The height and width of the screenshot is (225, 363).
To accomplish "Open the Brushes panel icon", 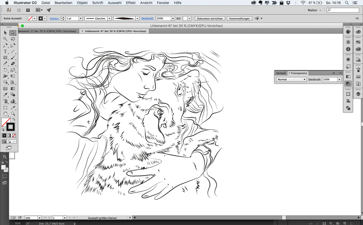I will [x=358, y=70].
